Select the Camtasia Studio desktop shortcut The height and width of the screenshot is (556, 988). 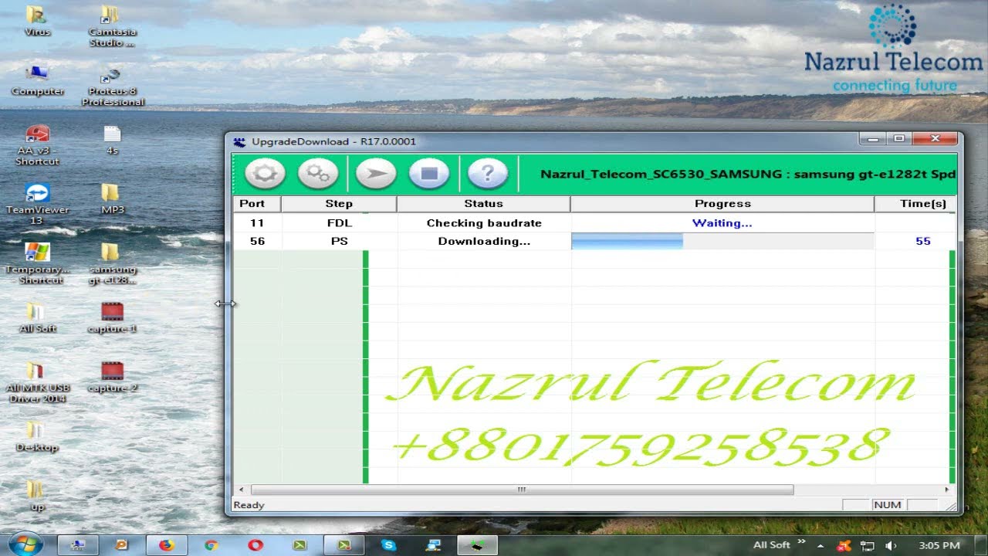click(111, 26)
